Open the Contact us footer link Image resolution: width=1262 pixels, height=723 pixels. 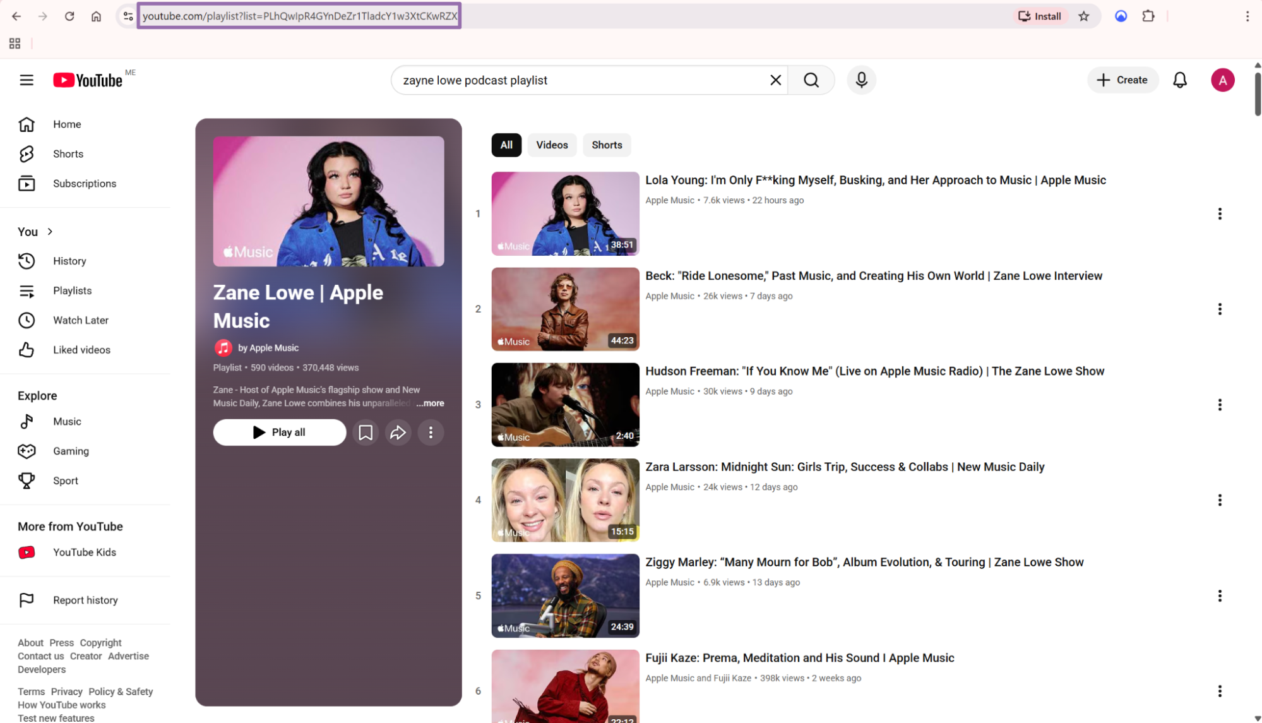coord(40,656)
